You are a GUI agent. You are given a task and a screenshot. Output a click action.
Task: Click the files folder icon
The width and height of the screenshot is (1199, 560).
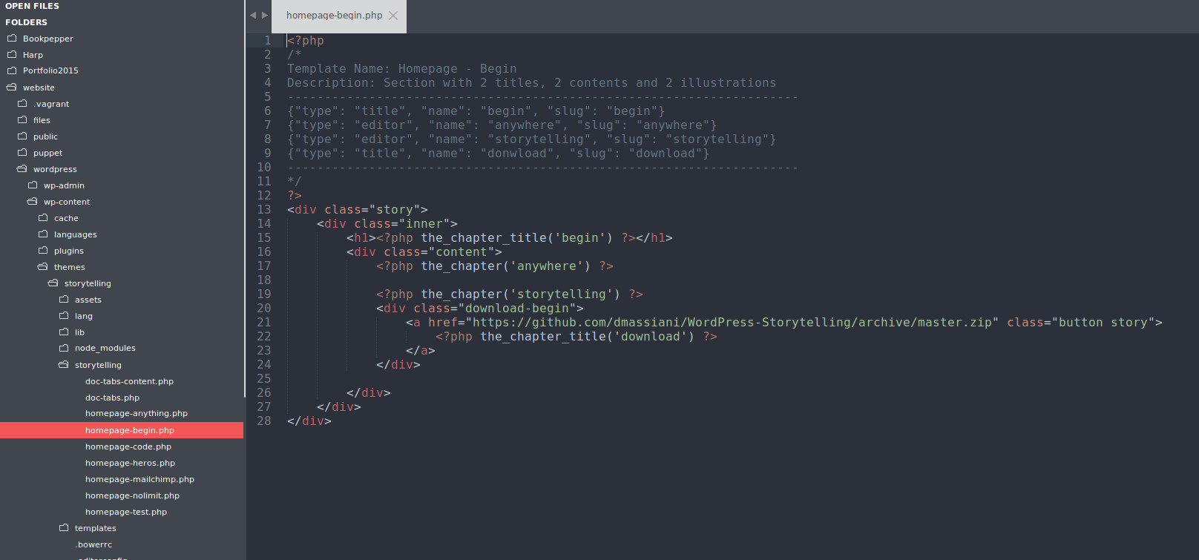[22, 119]
